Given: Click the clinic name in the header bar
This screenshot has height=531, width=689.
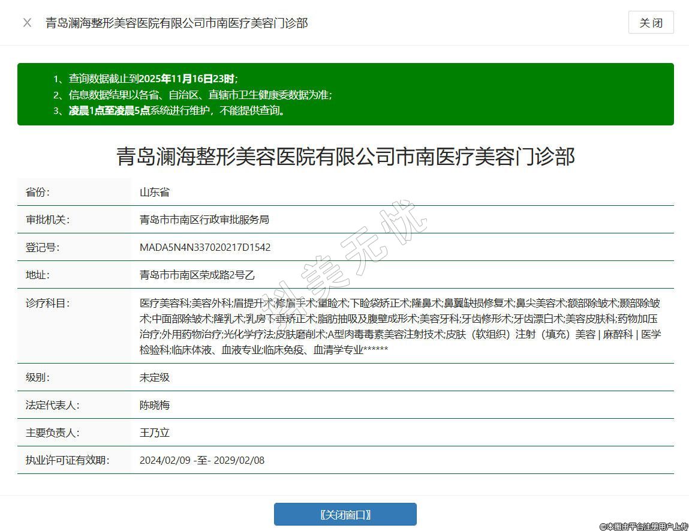Looking at the screenshot, I should coord(176,23).
